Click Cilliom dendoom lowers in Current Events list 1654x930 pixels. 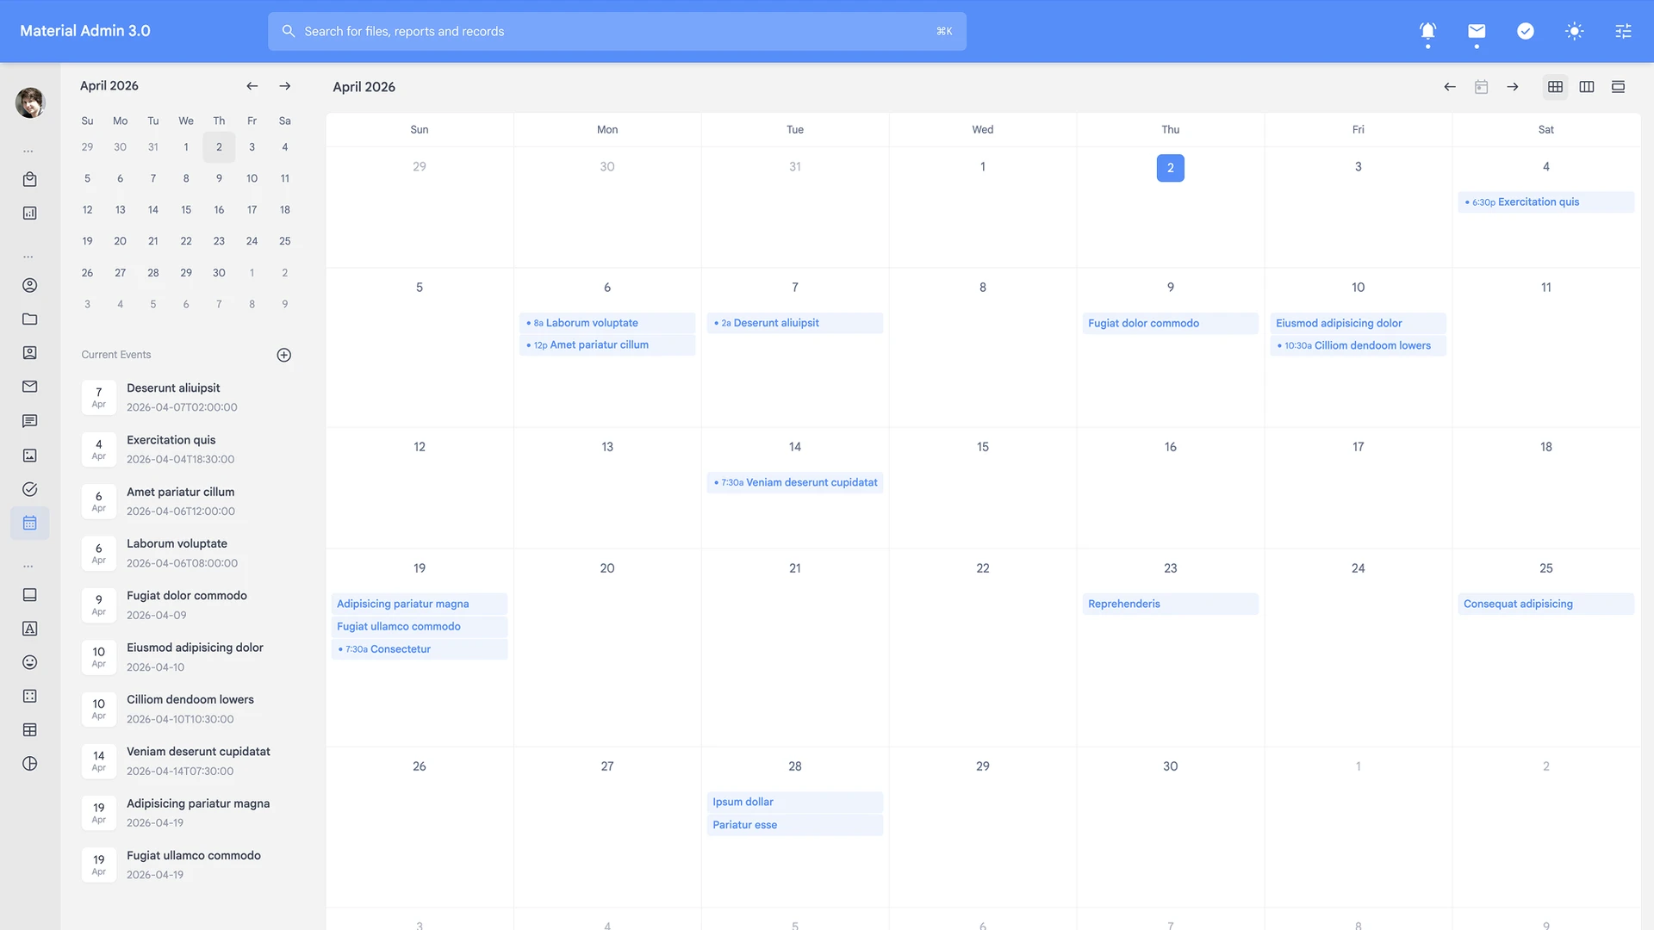(190, 700)
